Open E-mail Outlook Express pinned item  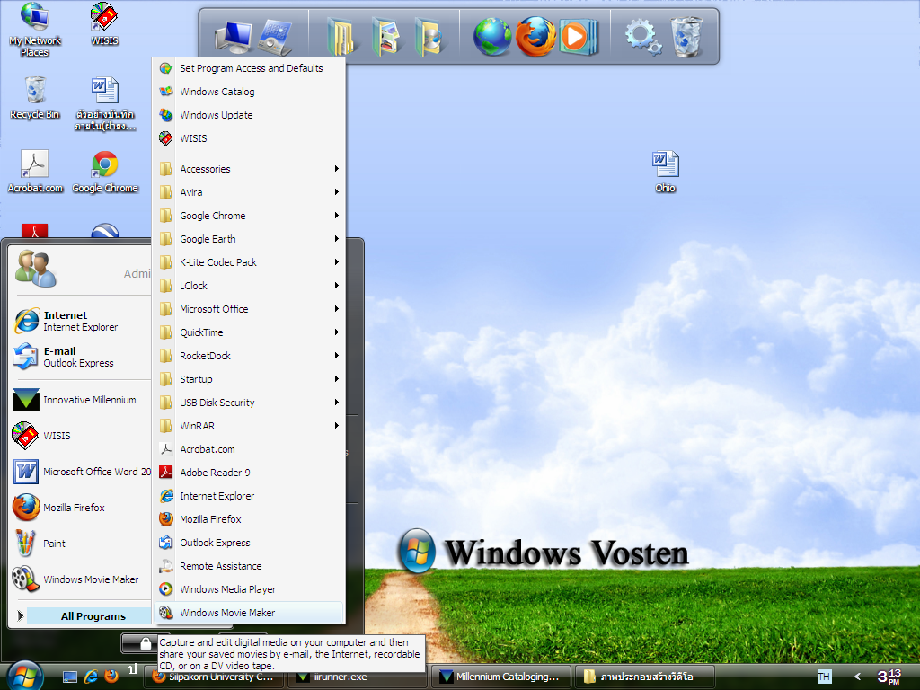81,357
